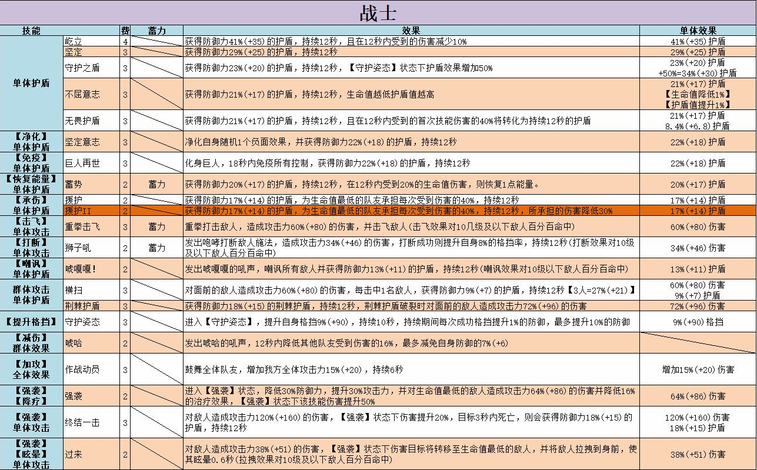Select the skill name cell 蓄势
757x470 pixels.
tap(91, 184)
